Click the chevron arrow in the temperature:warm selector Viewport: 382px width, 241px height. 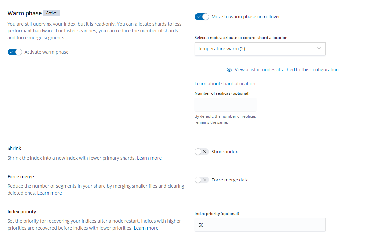coord(319,48)
